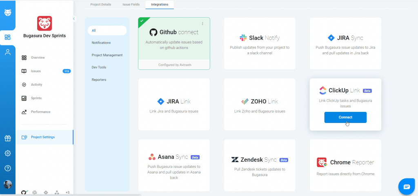The width and height of the screenshot is (418, 196).
Task: Open the Asana Sync integration card
Action: pos(174,165)
